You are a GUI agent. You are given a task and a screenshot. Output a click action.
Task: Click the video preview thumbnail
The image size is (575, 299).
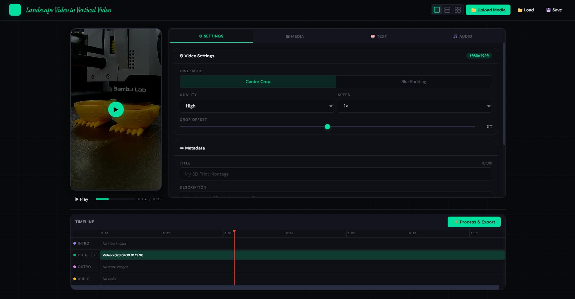pyautogui.click(x=116, y=109)
